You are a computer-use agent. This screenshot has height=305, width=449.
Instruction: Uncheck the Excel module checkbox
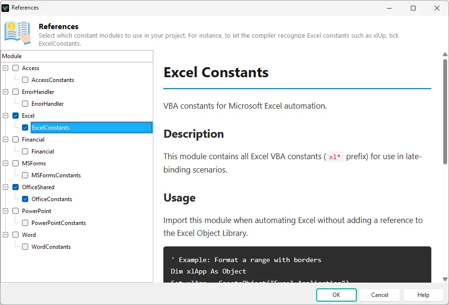pyautogui.click(x=15, y=116)
